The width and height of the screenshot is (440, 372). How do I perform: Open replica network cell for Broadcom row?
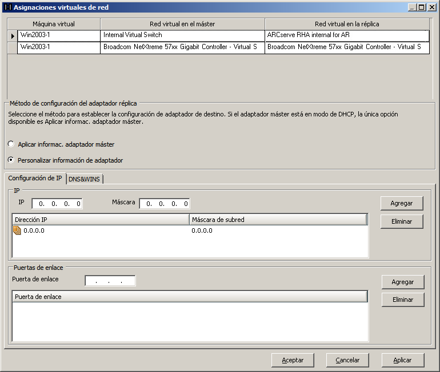point(347,47)
